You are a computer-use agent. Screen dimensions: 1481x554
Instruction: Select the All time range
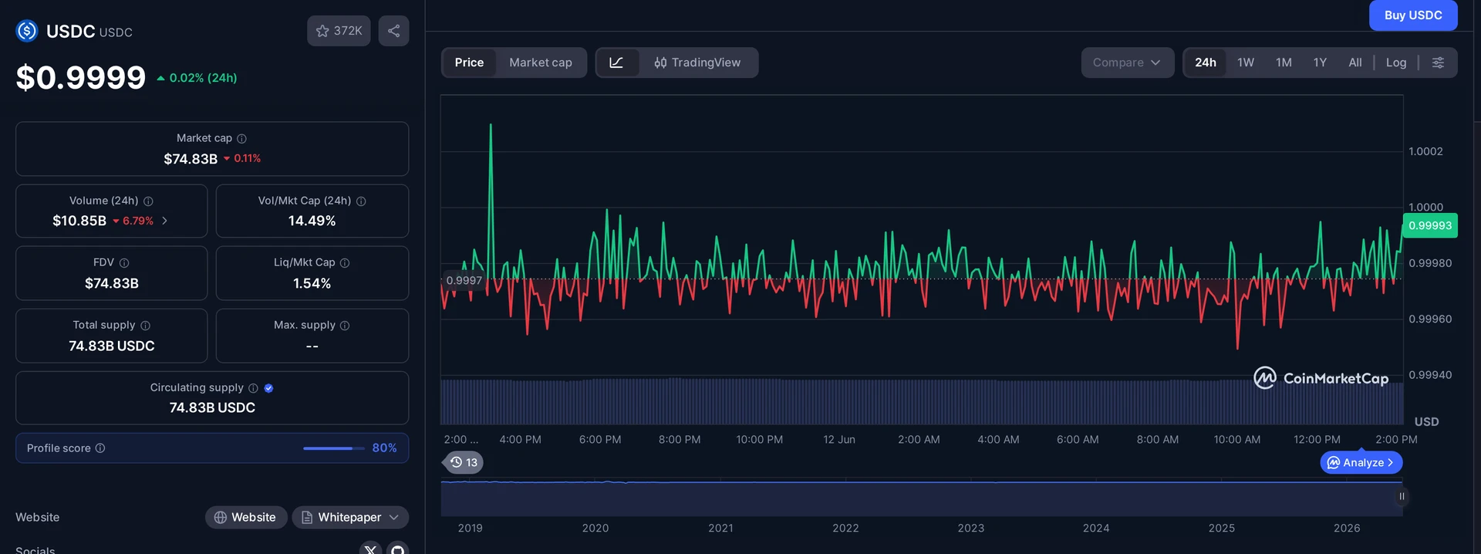[1355, 62]
